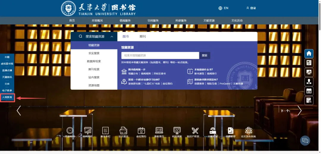
Task: Open 座位预约 calendar icon shortcut
Action: point(141,130)
